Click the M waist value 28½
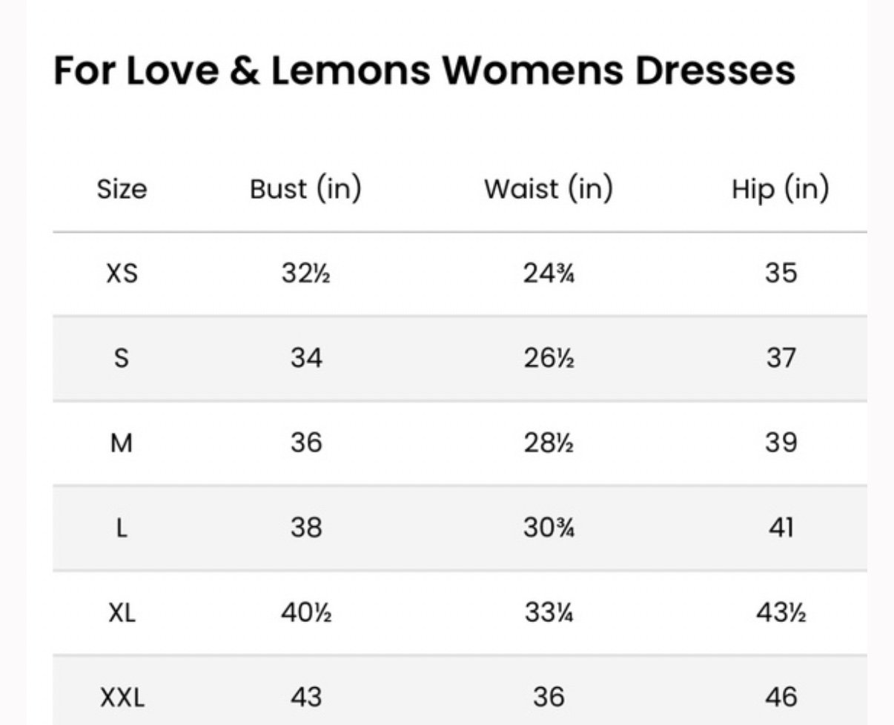 click(549, 443)
